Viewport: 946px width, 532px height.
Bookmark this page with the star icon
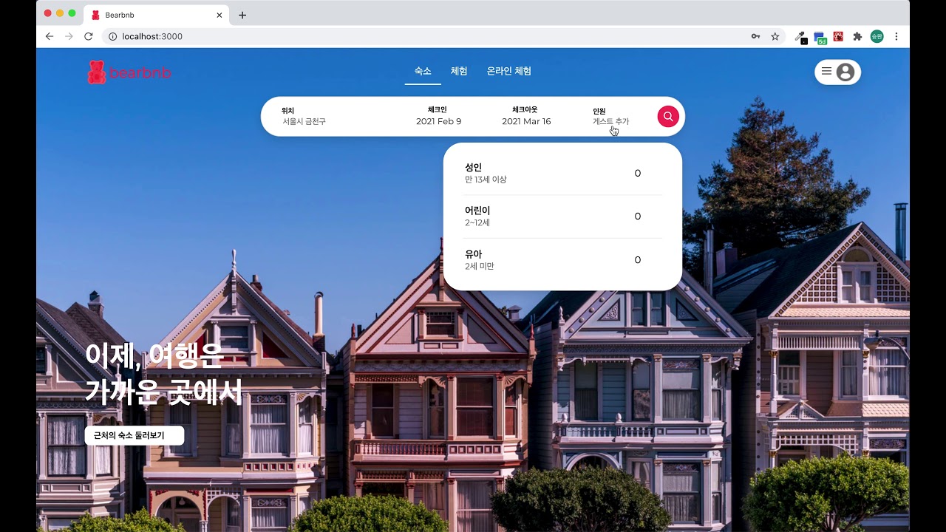coord(775,36)
